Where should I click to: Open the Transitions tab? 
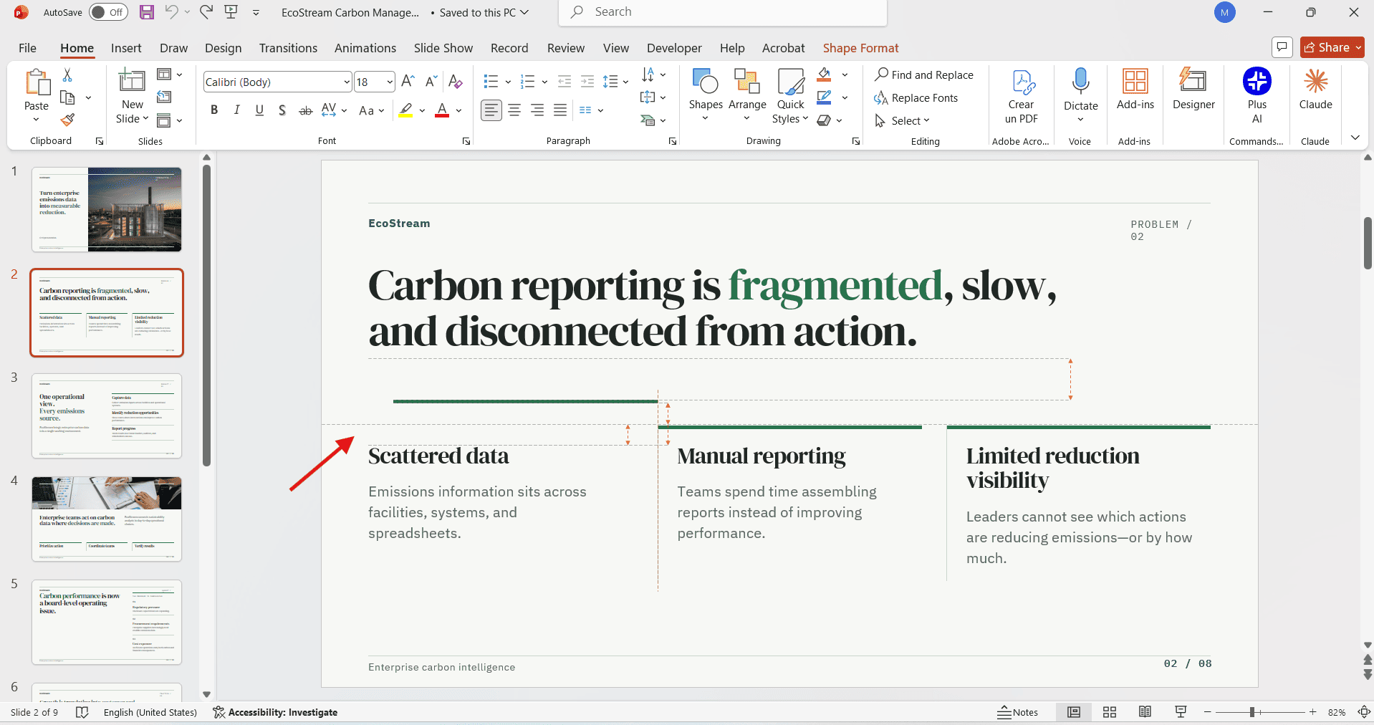tap(288, 48)
